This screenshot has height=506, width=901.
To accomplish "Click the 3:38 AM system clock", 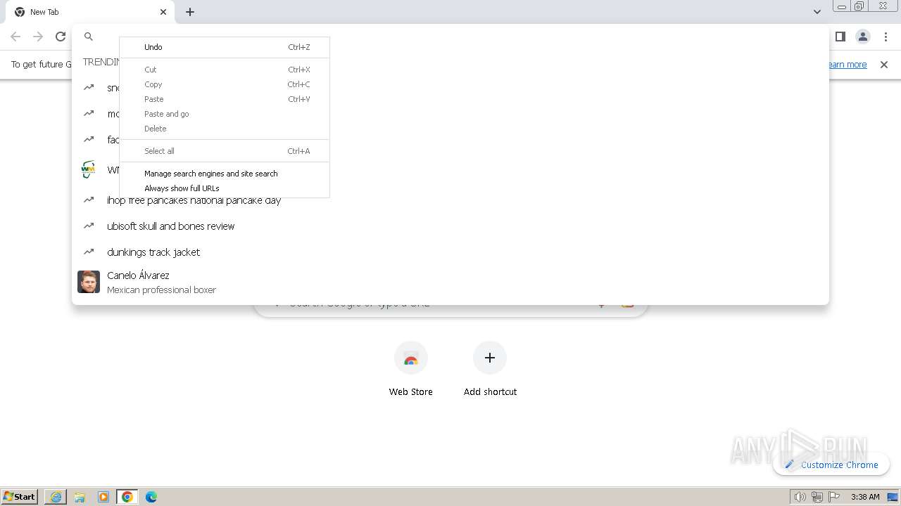I will (865, 497).
